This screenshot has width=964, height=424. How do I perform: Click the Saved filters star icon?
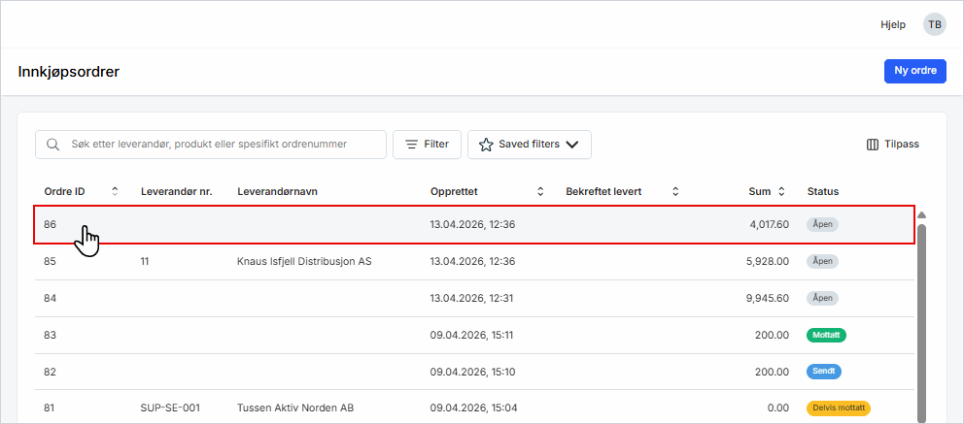point(486,145)
